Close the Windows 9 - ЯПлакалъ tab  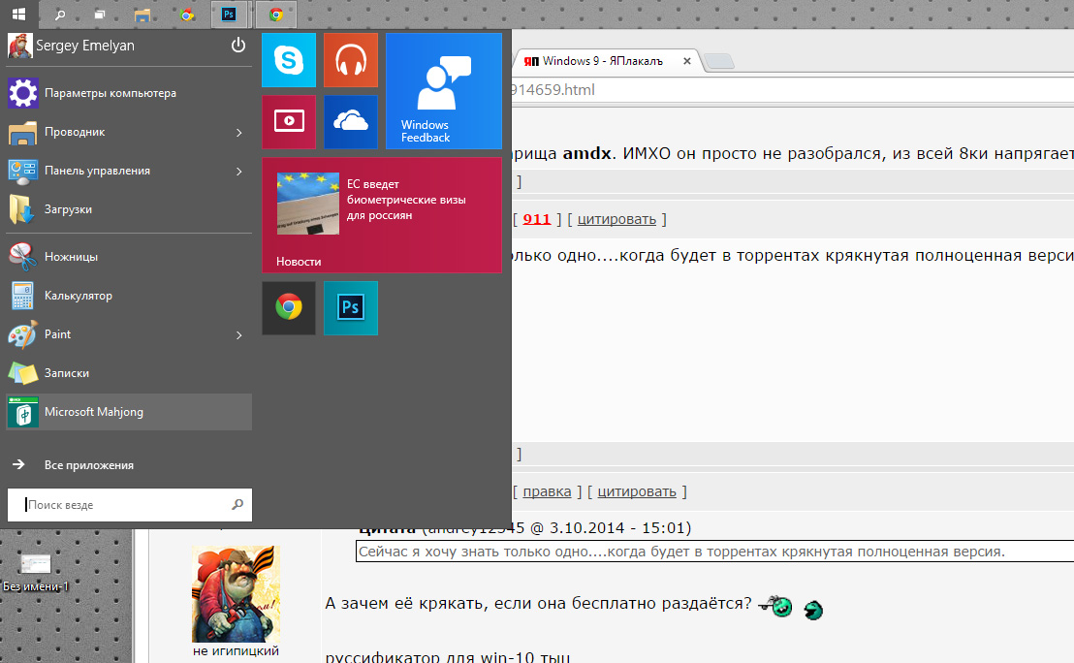pyautogui.click(x=687, y=61)
